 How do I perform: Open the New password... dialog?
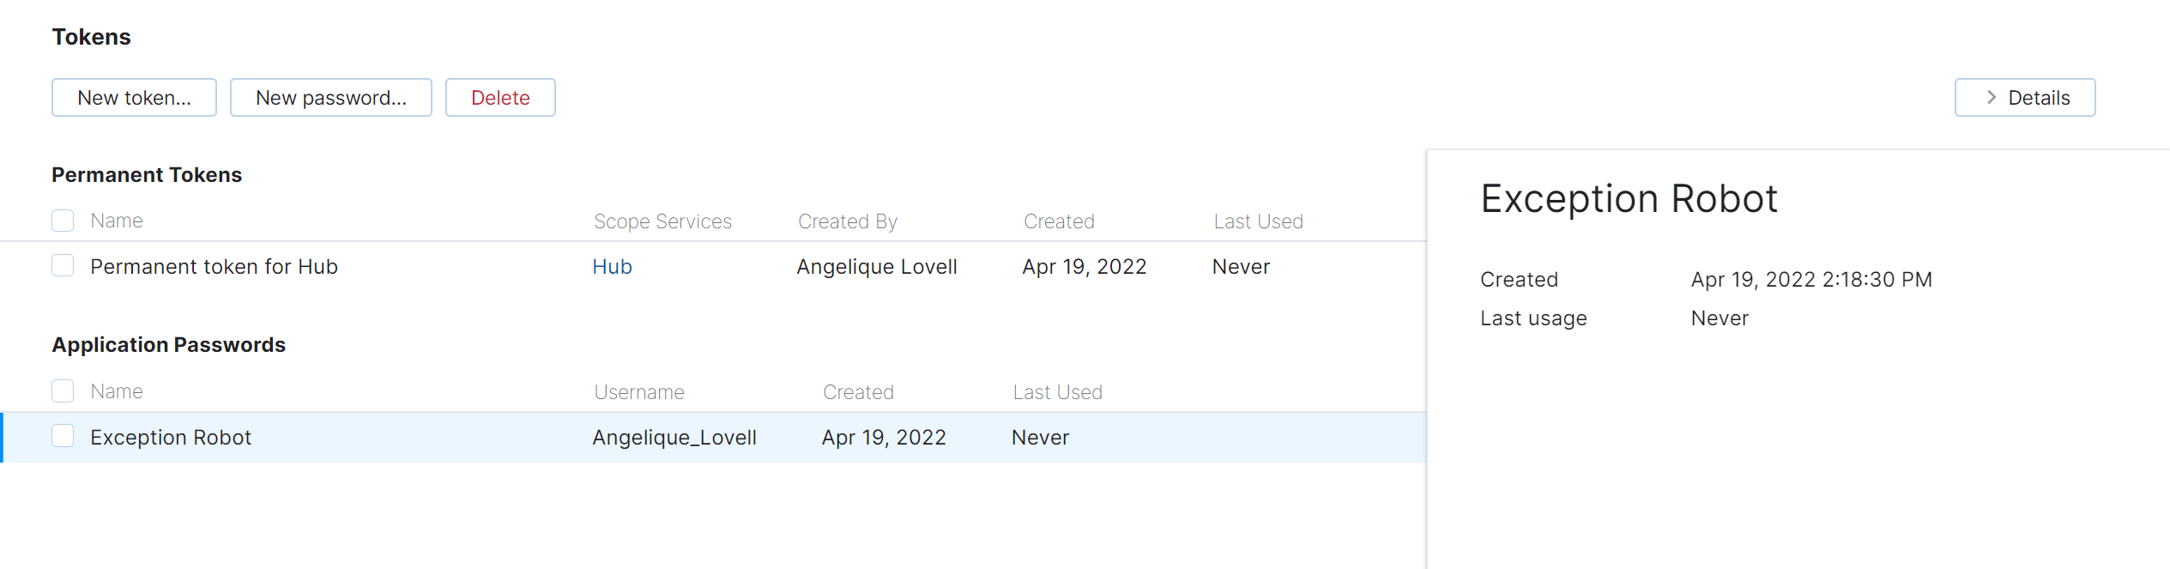tap(330, 98)
